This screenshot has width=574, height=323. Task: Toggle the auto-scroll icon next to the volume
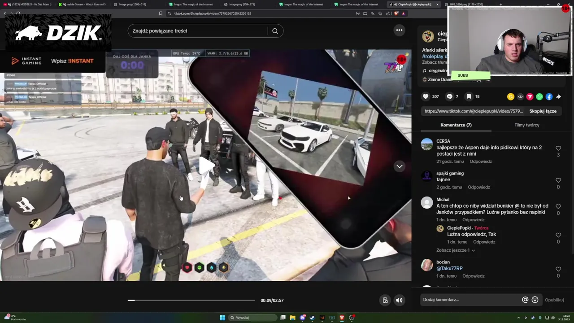pyautogui.click(x=385, y=300)
